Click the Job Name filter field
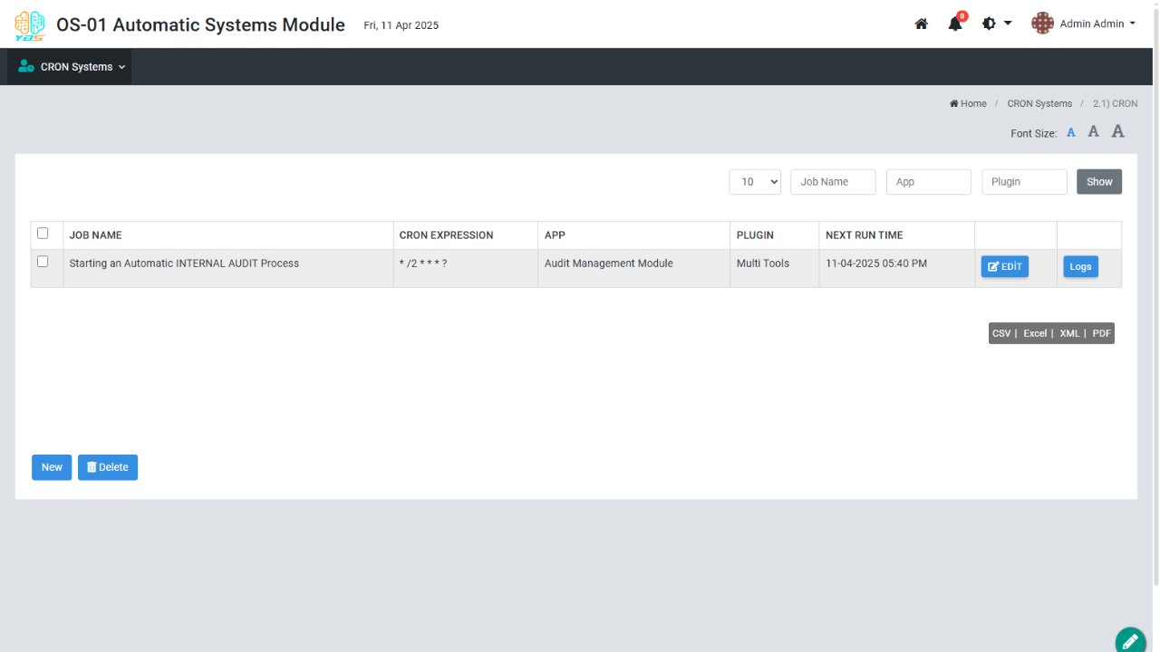Viewport: 1160px width, 652px height. [x=833, y=182]
